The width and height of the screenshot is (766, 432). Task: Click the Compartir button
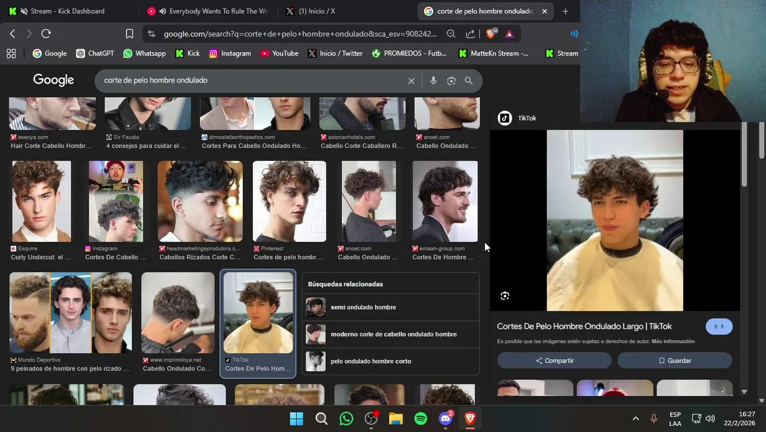pos(554,361)
